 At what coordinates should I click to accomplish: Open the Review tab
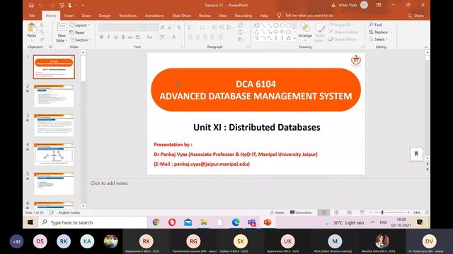point(205,16)
